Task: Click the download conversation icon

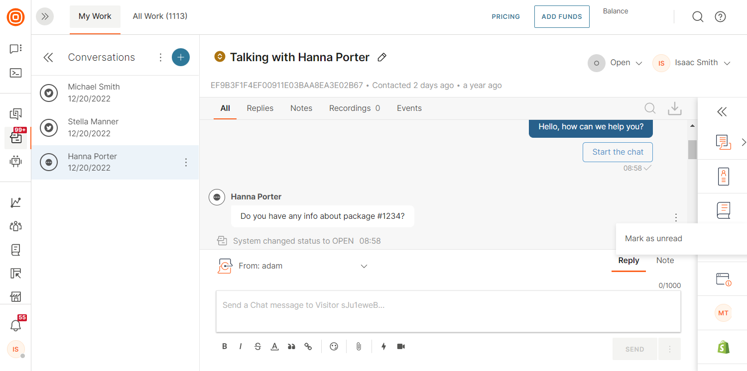Action: (x=674, y=108)
